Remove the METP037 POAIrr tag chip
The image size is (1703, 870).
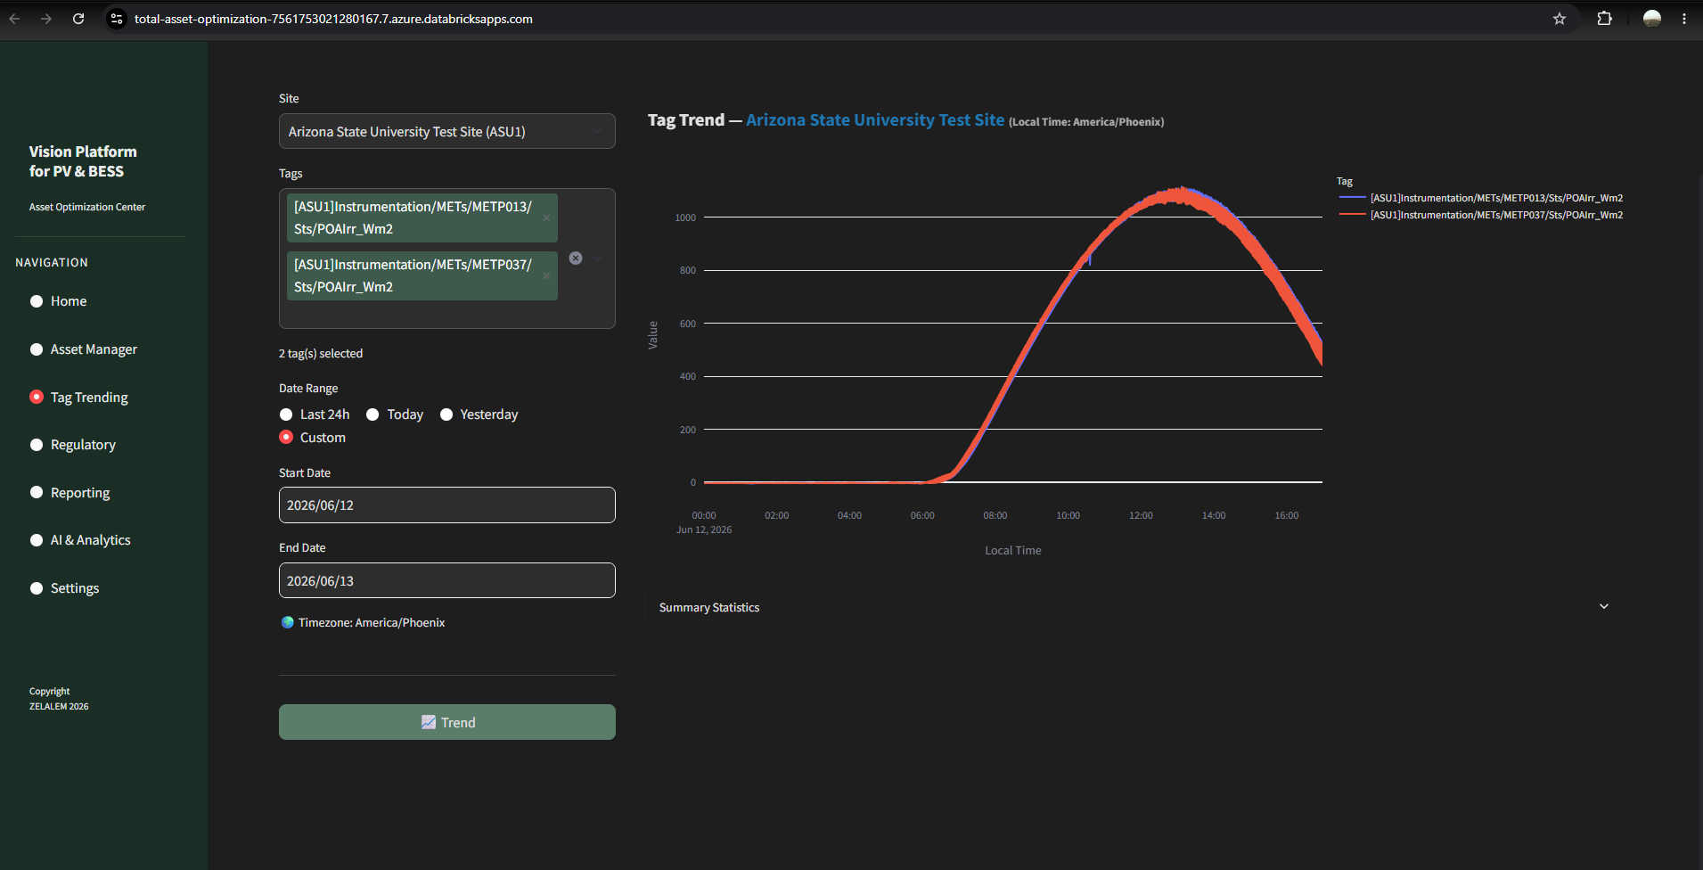[x=546, y=275]
